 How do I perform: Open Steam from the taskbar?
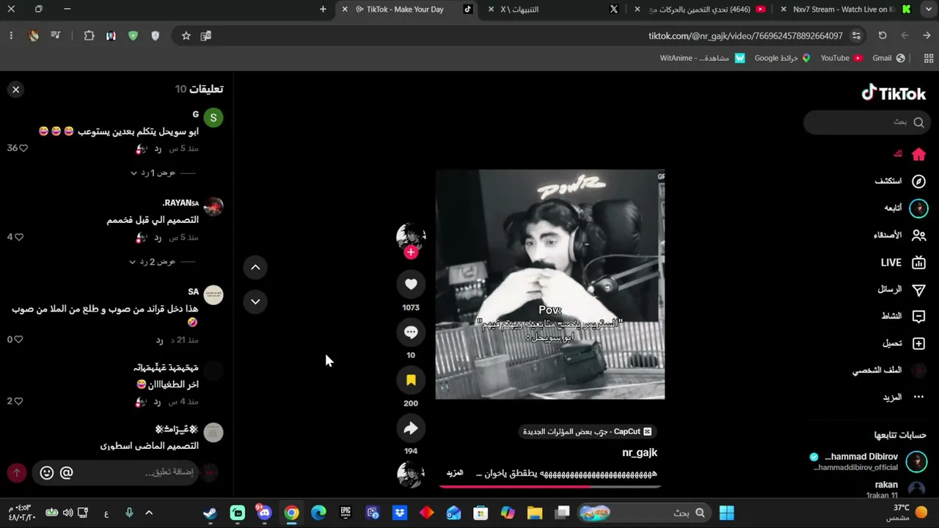[211, 513]
